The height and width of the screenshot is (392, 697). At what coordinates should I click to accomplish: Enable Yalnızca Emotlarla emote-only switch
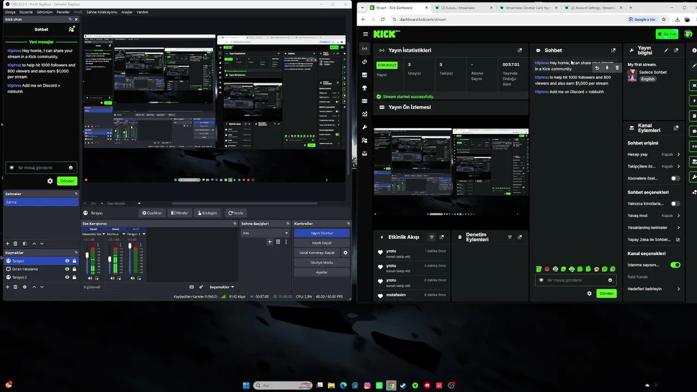[x=675, y=204]
